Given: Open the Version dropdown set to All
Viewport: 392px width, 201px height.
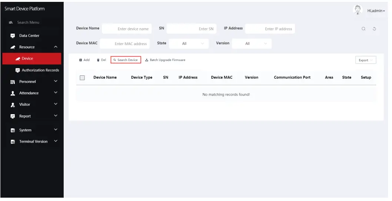Looking at the screenshot, I should 252,44.
